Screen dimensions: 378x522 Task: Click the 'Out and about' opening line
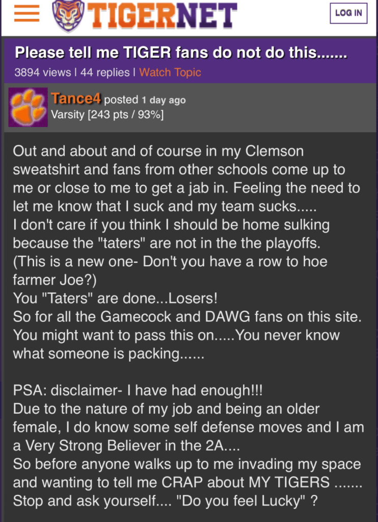pos(158,152)
